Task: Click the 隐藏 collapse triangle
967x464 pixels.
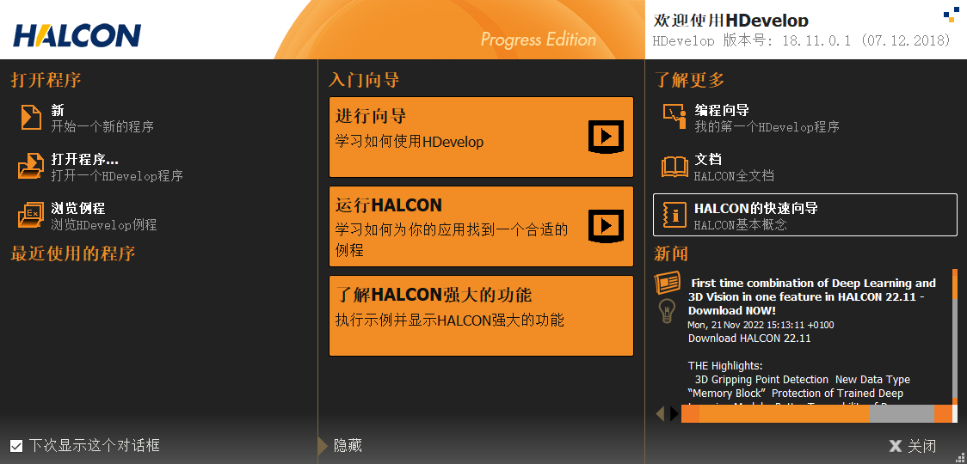Action: pos(323,445)
